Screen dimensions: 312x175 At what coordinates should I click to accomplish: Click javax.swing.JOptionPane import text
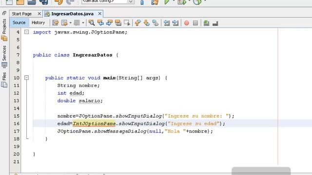tap(89, 32)
